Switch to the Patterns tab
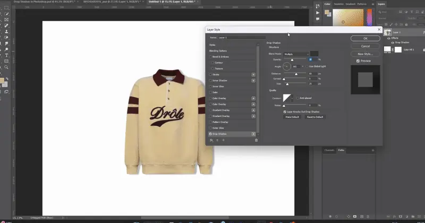Viewport: 425px width, 223px height. 362,4
